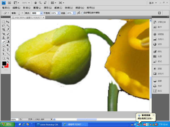The height and width of the screenshot is (127, 170).
Task: Select the Crop tool
Action: (x=3, y=30)
